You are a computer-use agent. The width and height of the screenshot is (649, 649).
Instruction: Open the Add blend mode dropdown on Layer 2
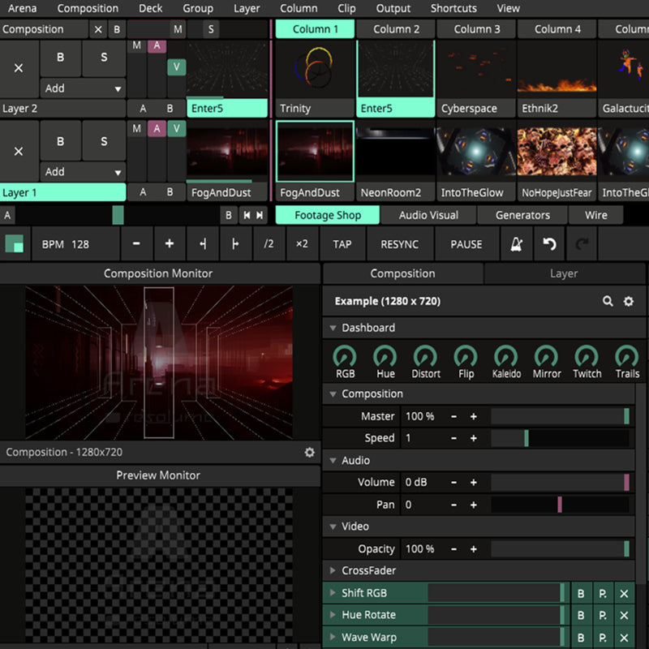83,88
